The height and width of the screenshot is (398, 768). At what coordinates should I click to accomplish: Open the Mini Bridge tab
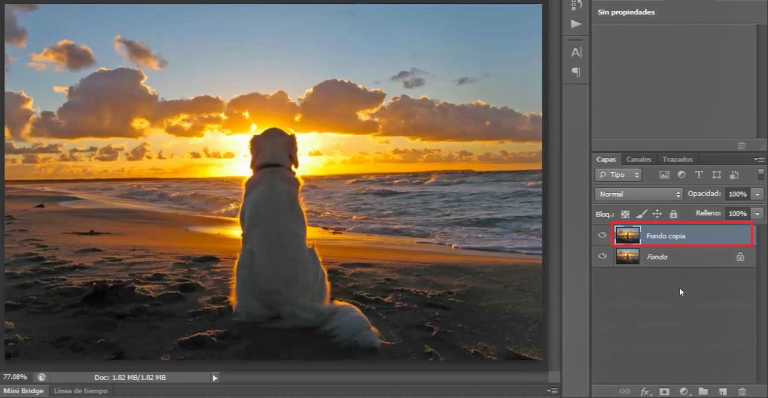click(x=24, y=391)
